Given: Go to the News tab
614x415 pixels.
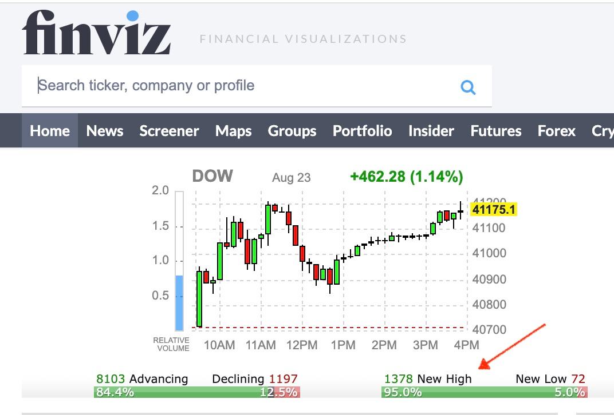Looking at the screenshot, I should [105, 131].
